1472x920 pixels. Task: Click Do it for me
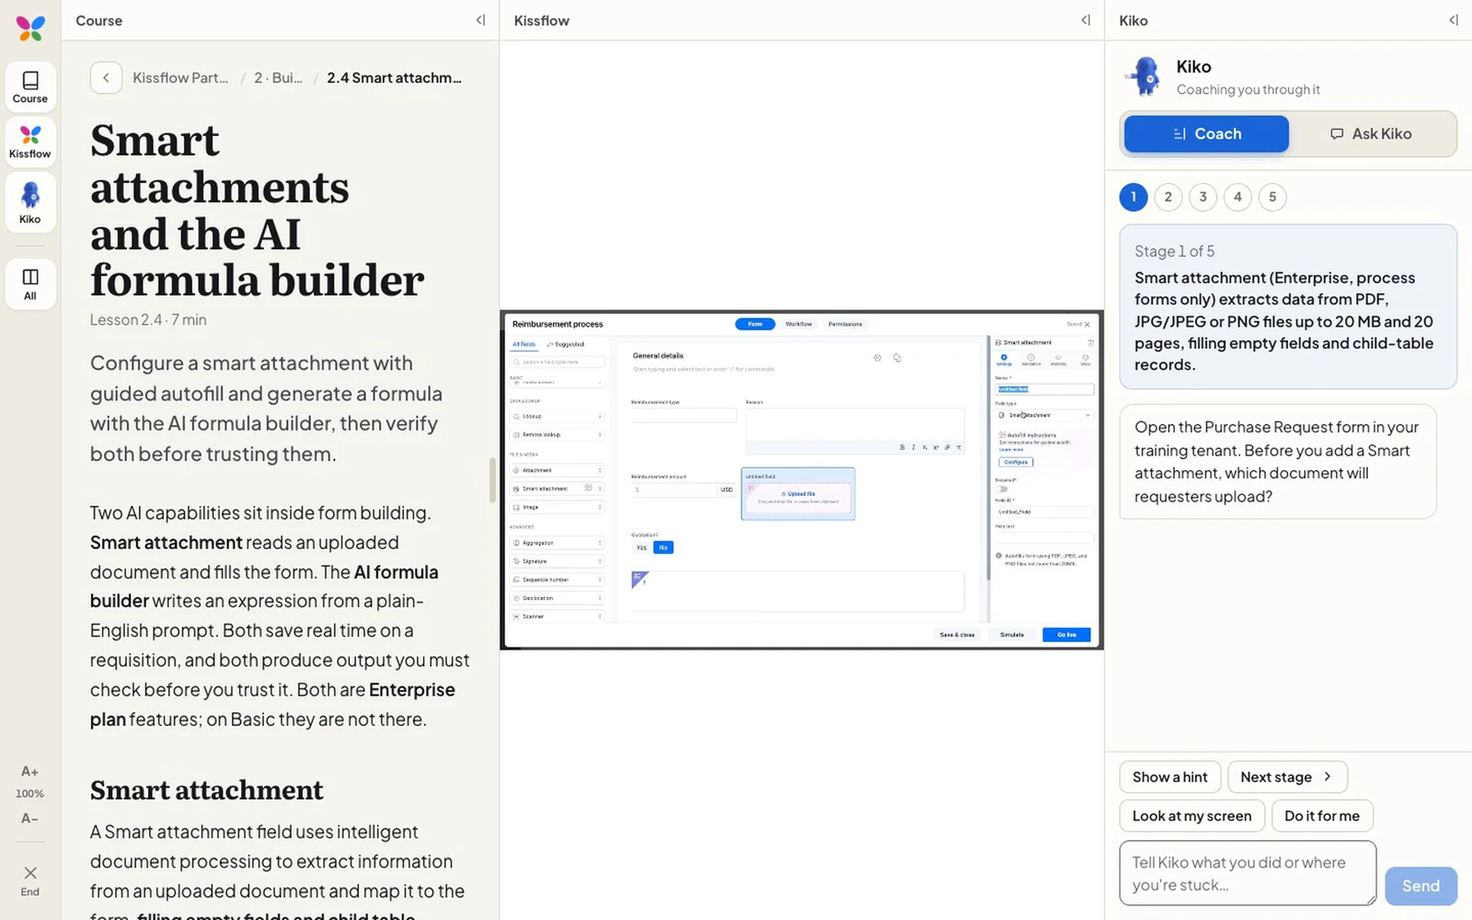pos(1322,816)
